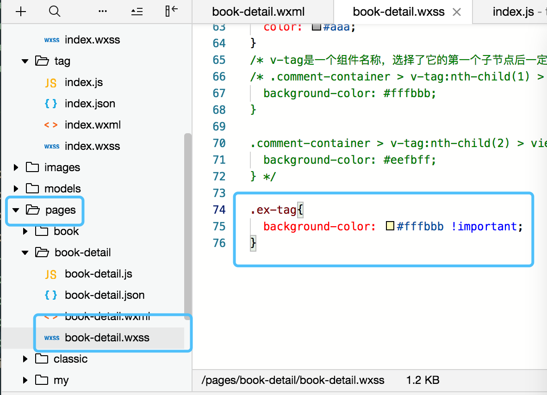This screenshot has height=395, width=547.
Task: Switch to the book-detail.wxml tab
Action: pyautogui.click(x=258, y=12)
